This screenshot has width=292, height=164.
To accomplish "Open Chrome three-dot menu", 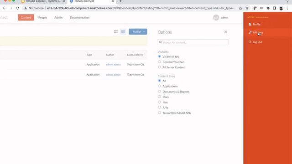I will [287, 8].
